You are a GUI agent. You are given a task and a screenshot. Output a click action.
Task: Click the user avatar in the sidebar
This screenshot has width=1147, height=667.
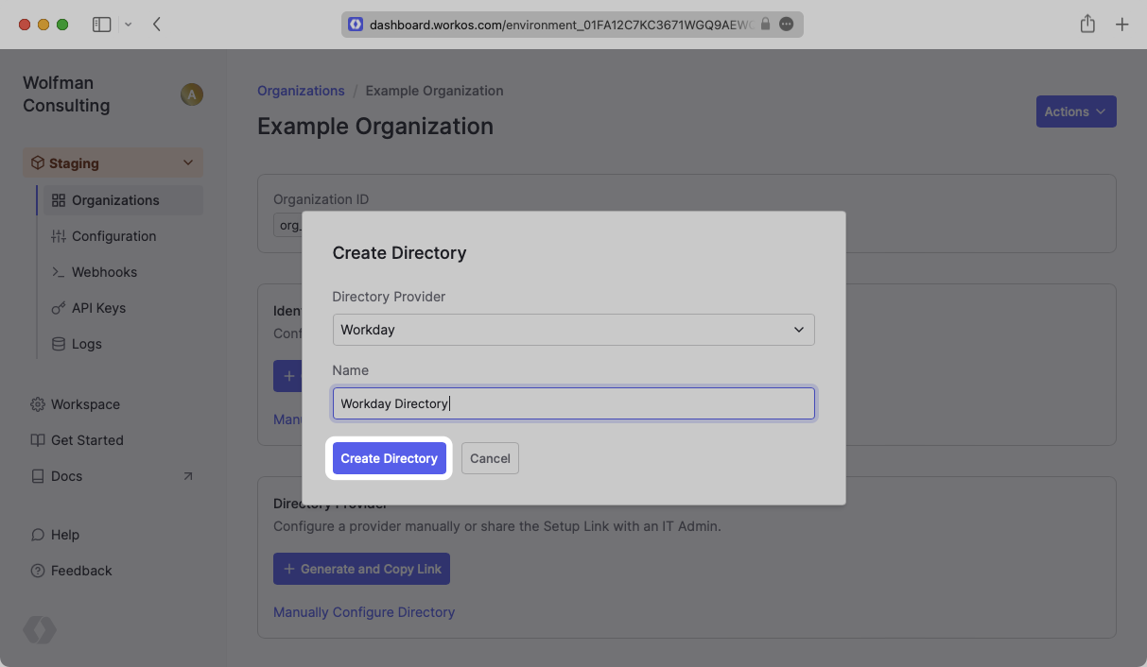click(192, 94)
